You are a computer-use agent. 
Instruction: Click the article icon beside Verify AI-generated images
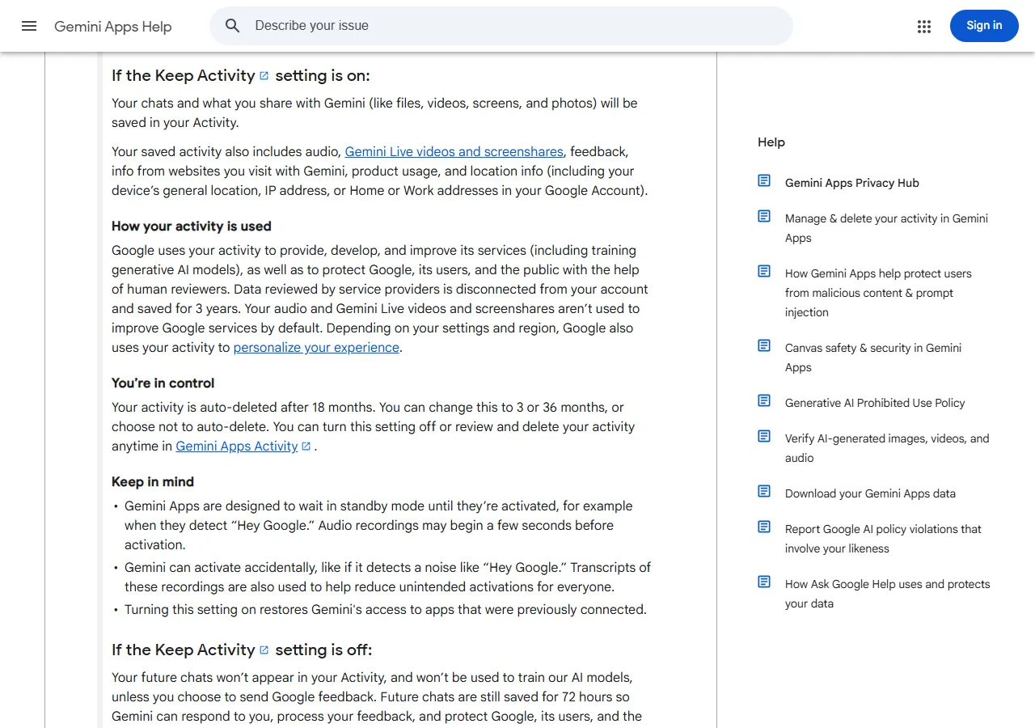click(x=764, y=437)
